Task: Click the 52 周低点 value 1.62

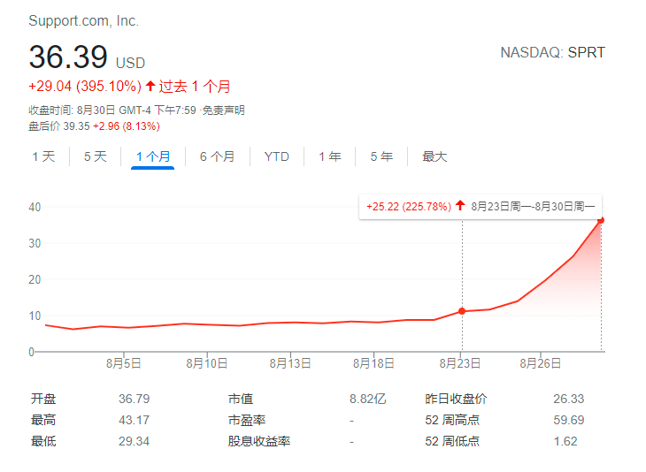Action: point(565,442)
